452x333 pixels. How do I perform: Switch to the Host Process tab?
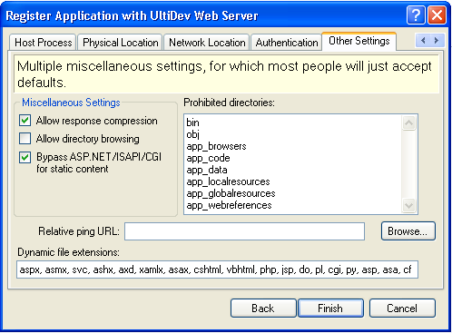tap(43, 43)
